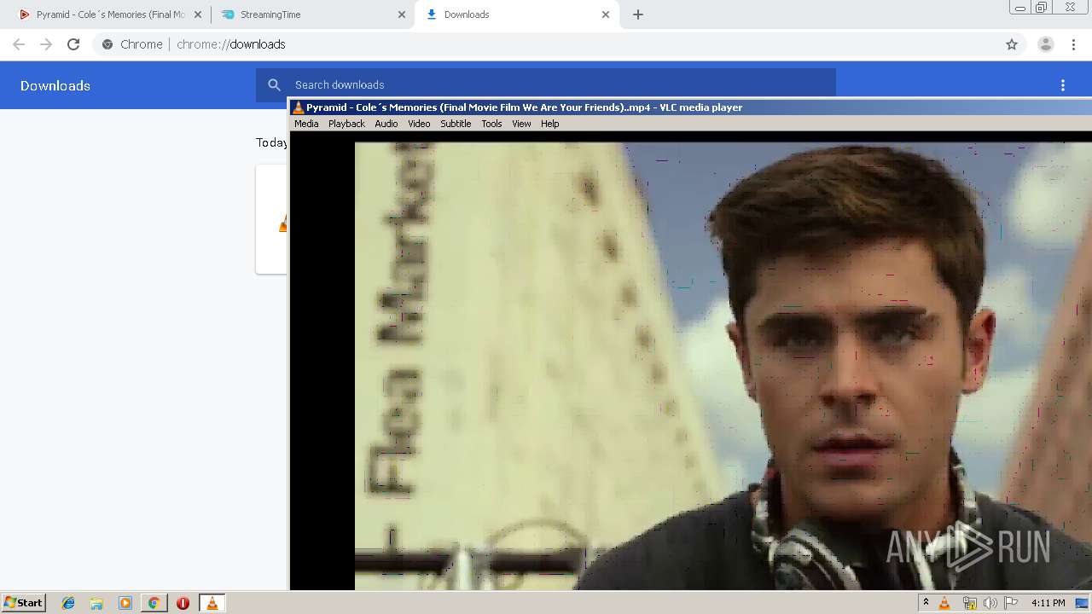Open VLC's Tools menu
The height and width of the screenshot is (614, 1092).
tap(491, 124)
